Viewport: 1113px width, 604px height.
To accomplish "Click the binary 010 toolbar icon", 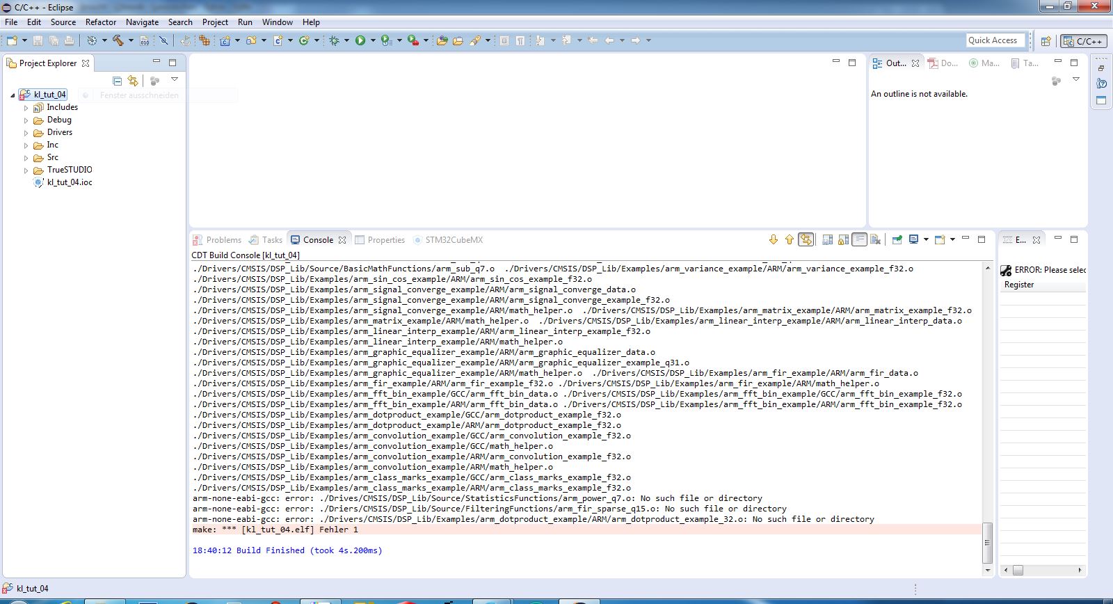I will [x=144, y=40].
